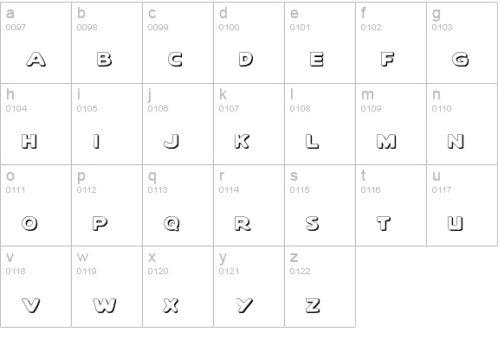The image size is (498, 358).
Task: Pick the X glyph in cell 0120
Action: pos(171,305)
